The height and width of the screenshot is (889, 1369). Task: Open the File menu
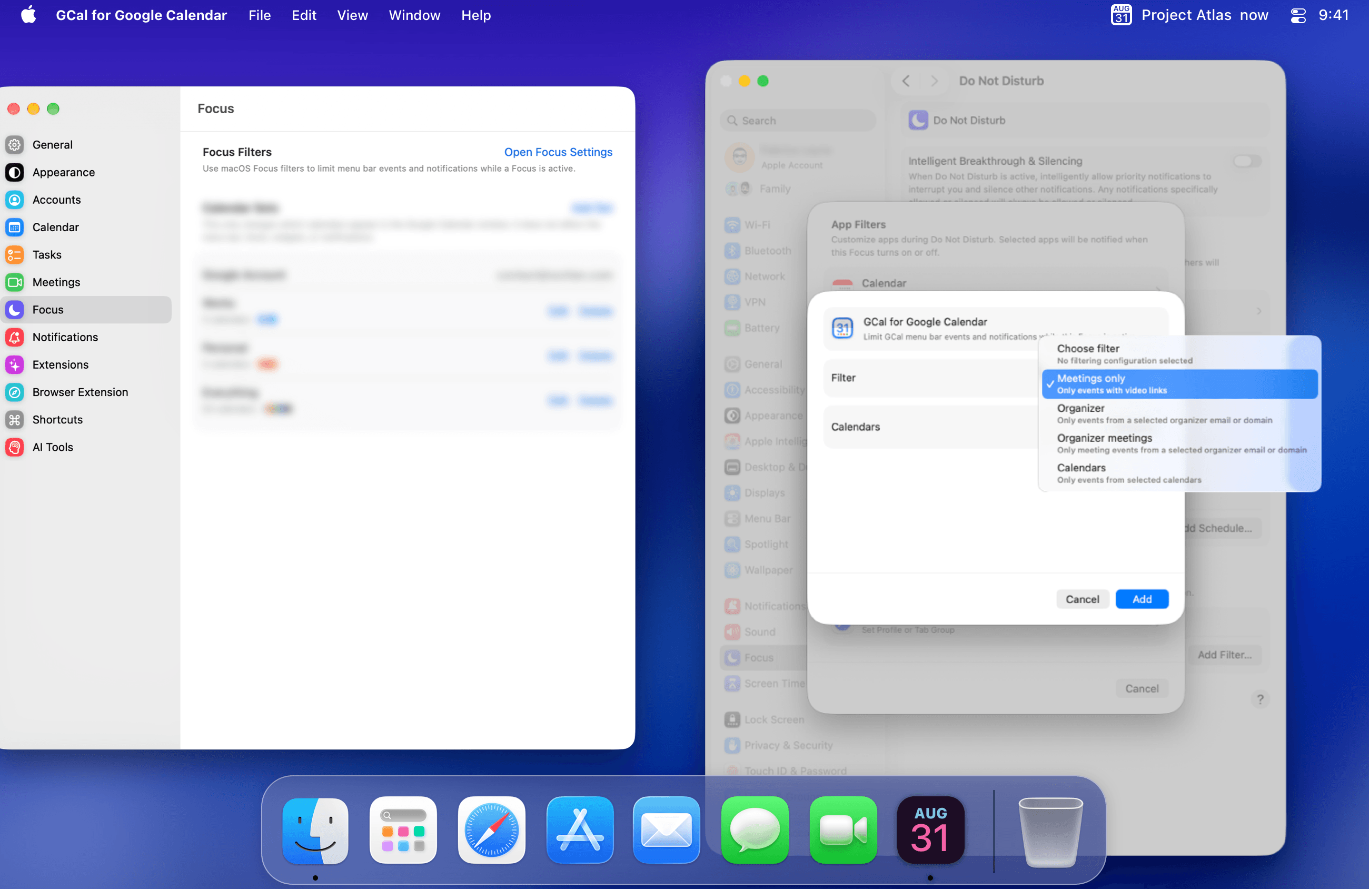260,15
